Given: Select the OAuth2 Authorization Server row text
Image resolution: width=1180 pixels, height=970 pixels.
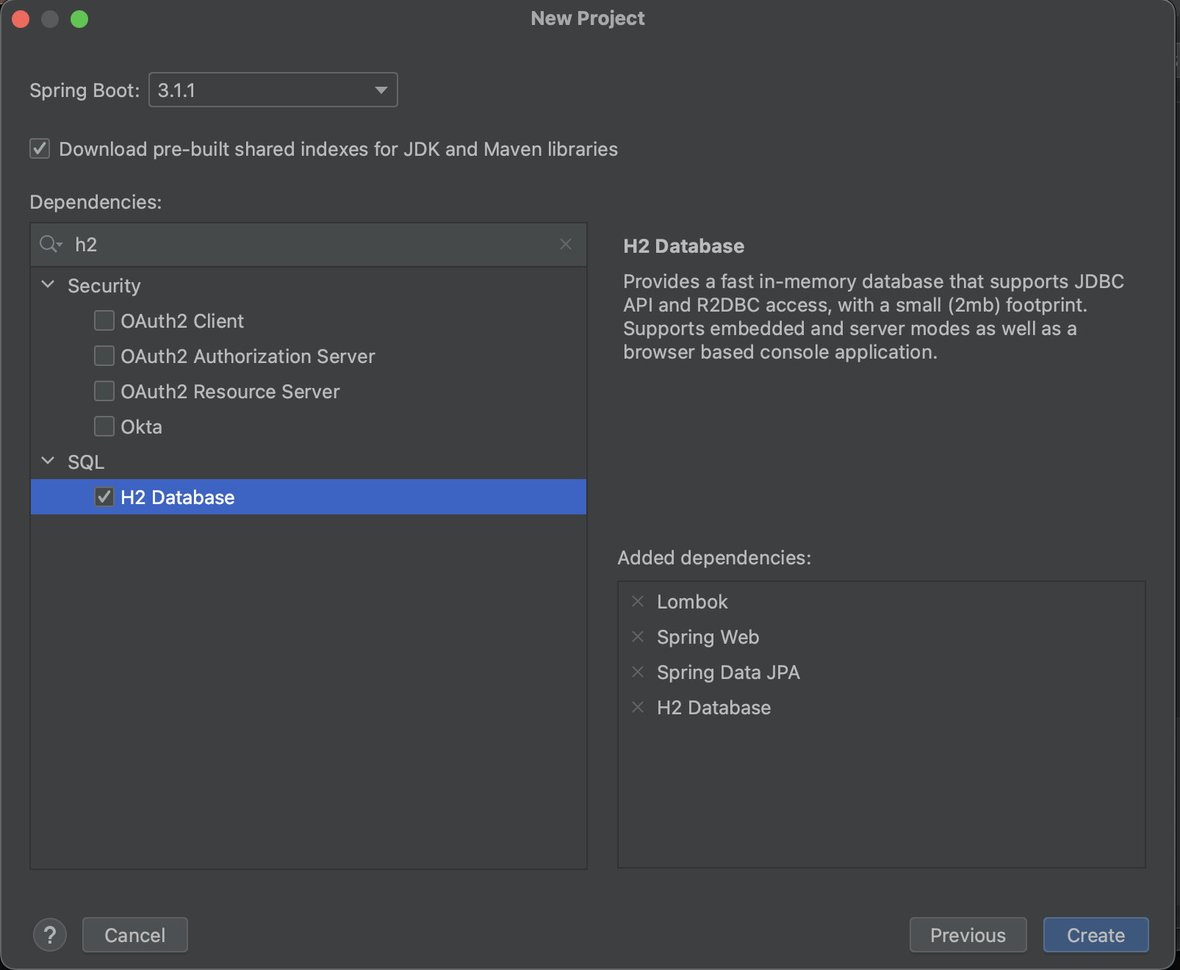Looking at the screenshot, I should coord(248,356).
